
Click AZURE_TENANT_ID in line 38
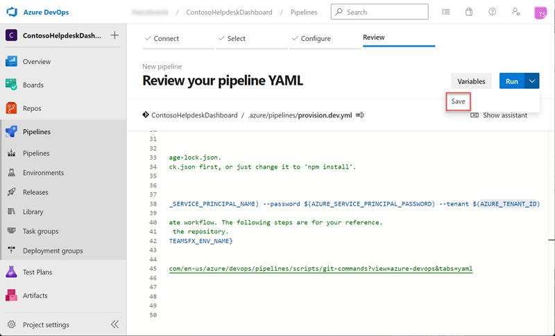coord(509,204)
